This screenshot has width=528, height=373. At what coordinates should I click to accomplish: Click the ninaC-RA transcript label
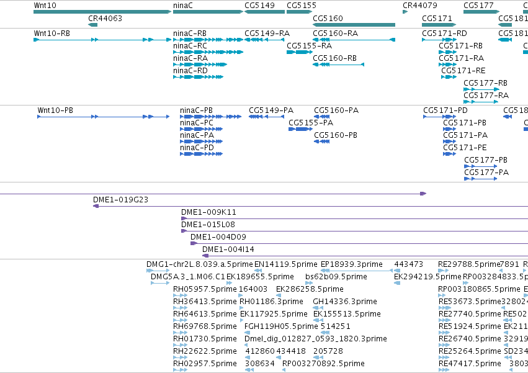pos(190,58)
